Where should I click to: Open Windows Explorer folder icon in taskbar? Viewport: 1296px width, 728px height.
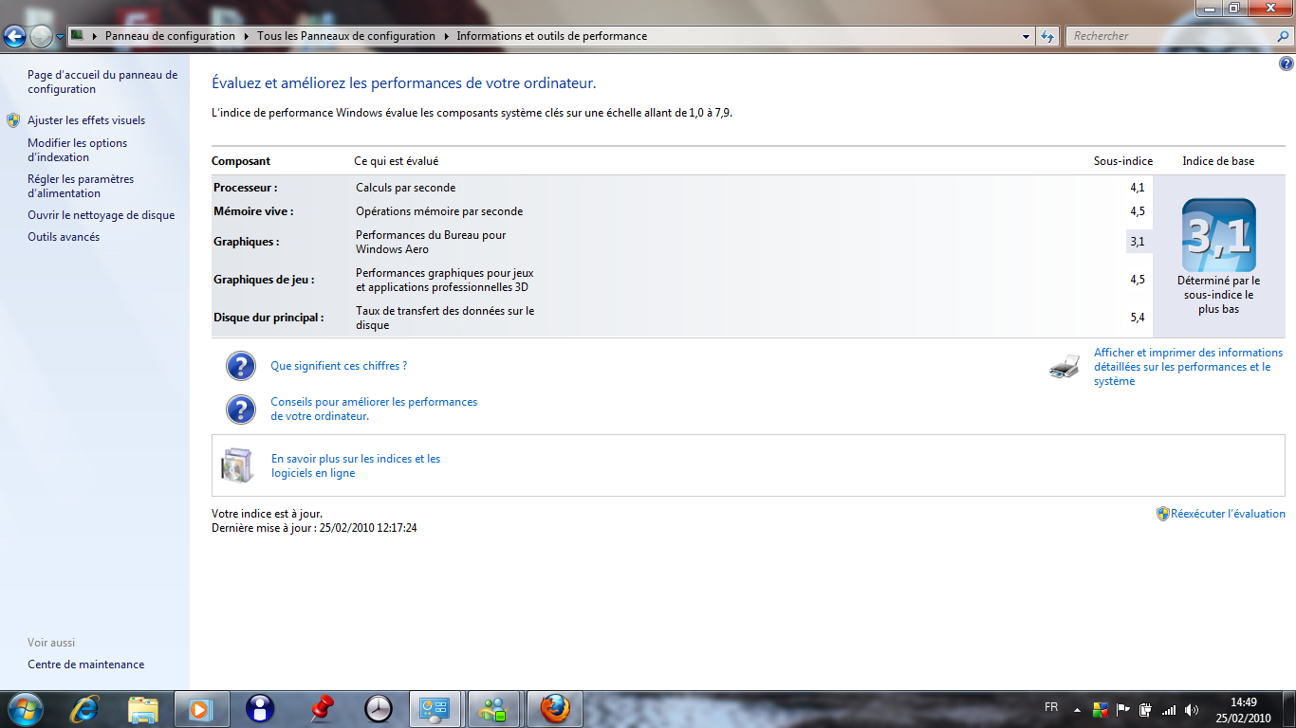(143, 709)
